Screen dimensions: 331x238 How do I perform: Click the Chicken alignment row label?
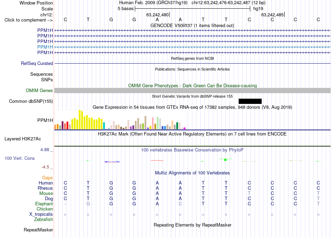point(45,209)
